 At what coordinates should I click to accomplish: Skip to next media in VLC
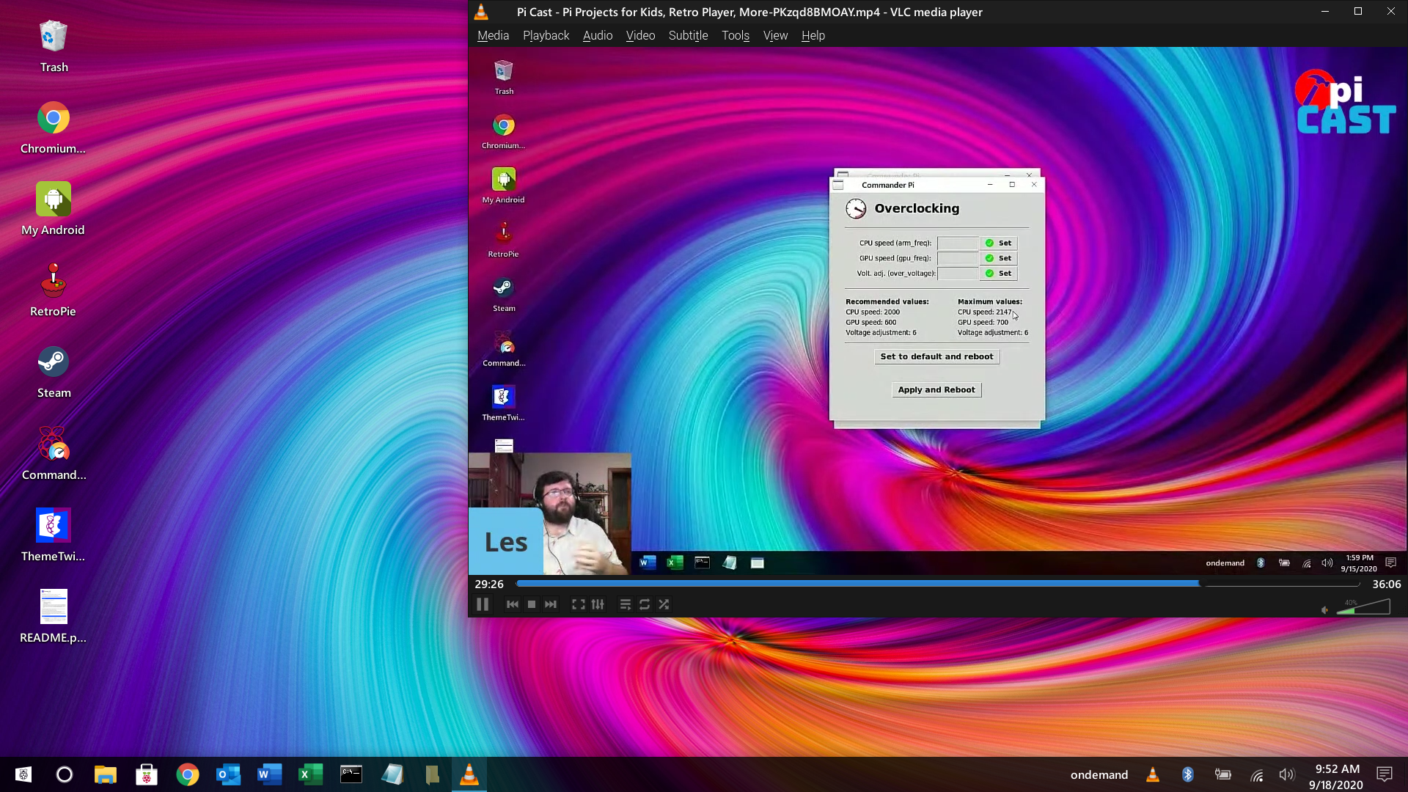click(551, 604)
